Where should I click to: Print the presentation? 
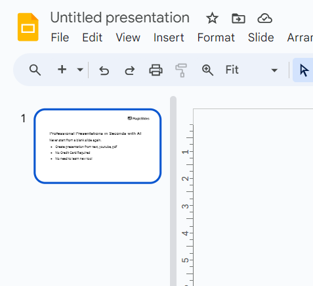coord(156,70)
